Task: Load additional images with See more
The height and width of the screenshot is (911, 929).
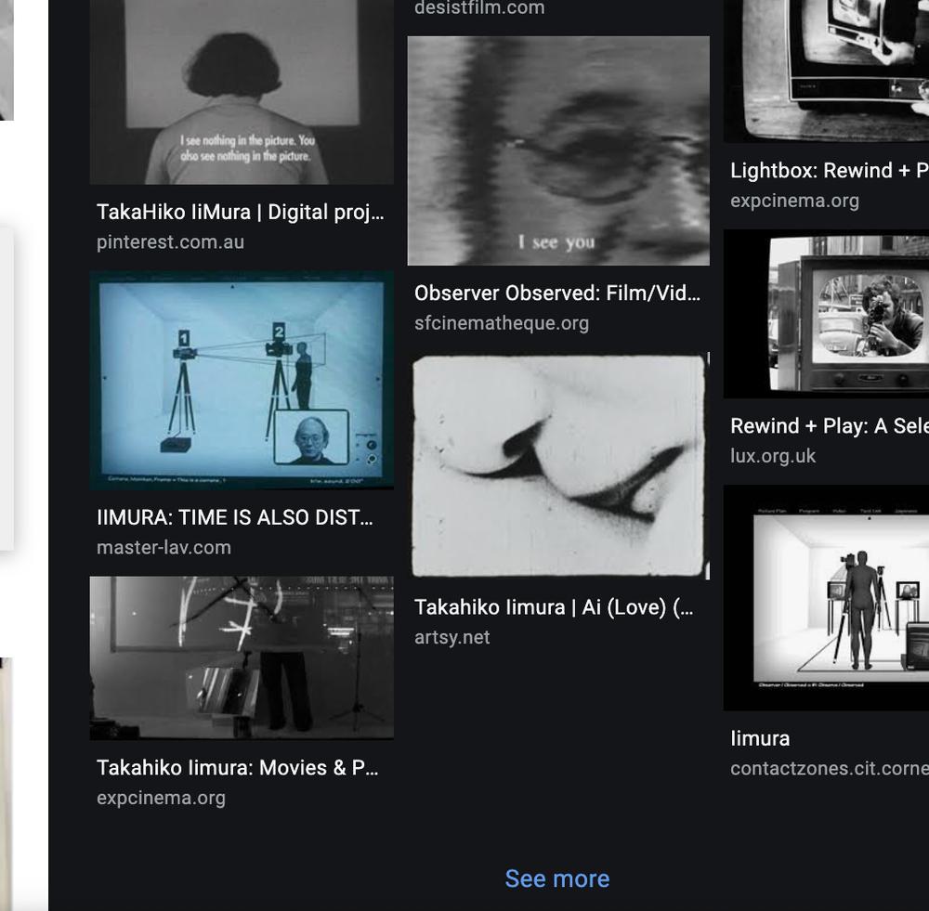Action: click(557, 879)
